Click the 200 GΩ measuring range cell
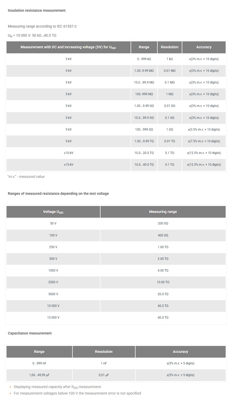 (x=163, y=223)
